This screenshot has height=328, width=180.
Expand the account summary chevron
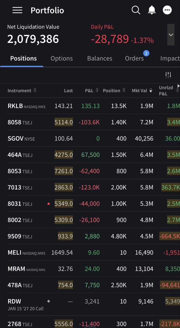(171, 35)
